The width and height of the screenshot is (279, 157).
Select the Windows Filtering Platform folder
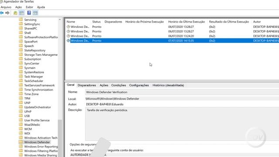[41, 151]
